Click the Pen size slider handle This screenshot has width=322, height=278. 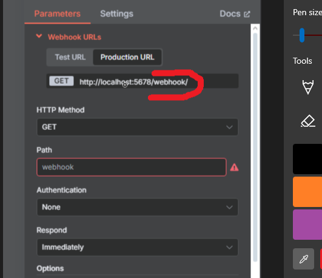tap(301, 35)
